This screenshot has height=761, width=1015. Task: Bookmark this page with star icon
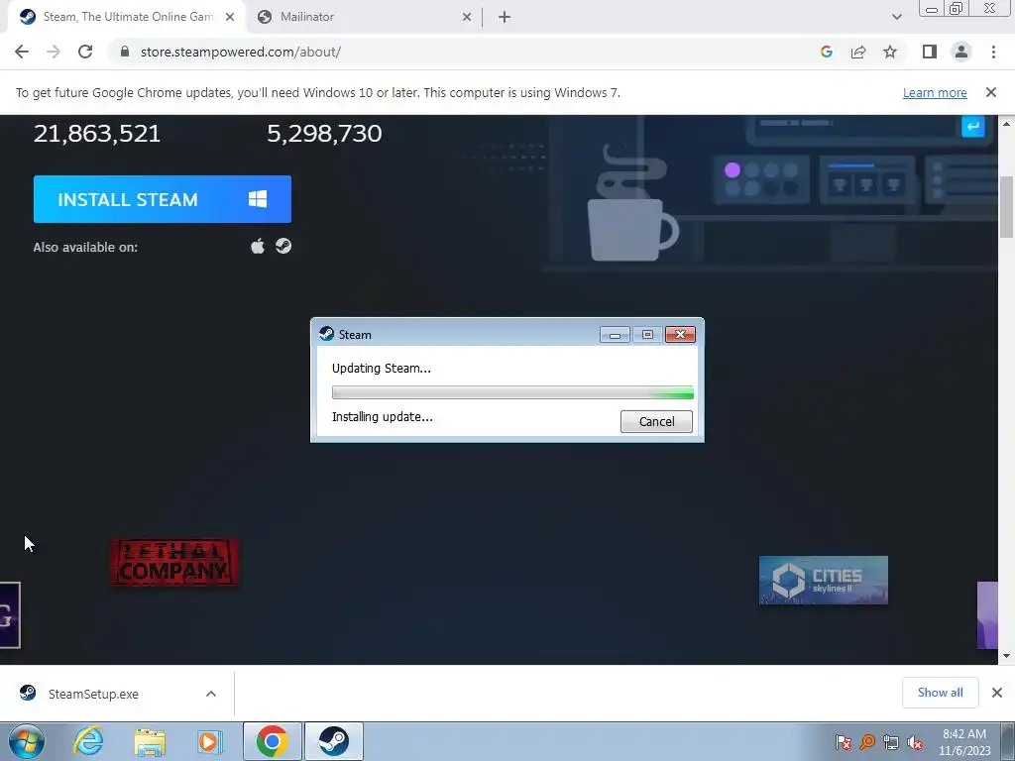890,52
